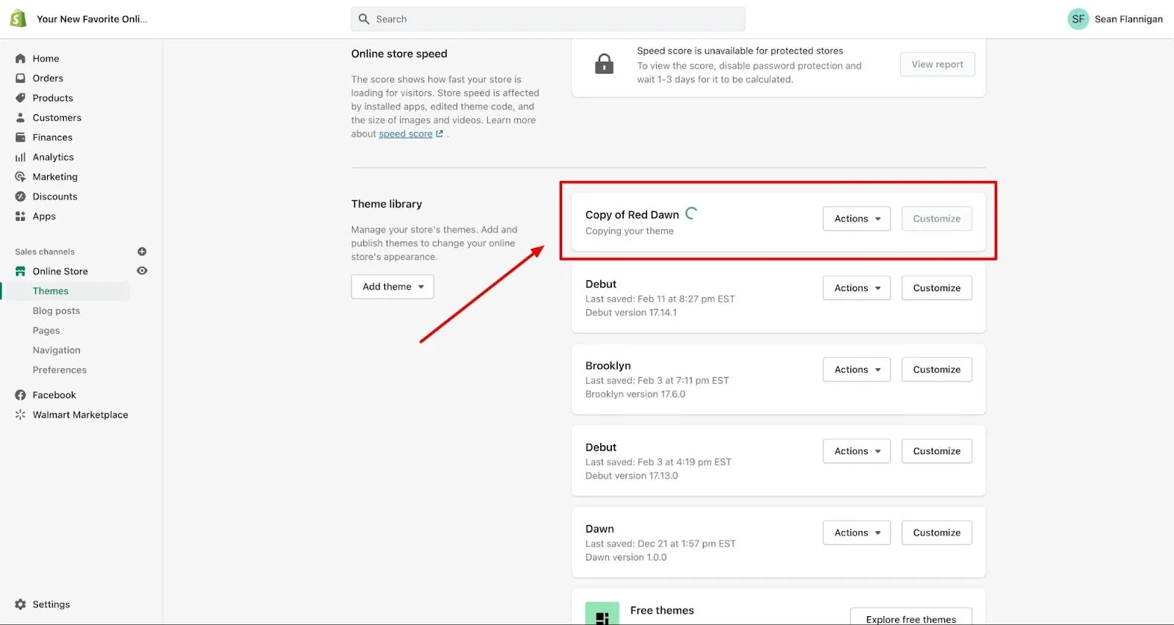The image size is (1174, 625).
Task: Open Actions dropdown for Dawn theme
Action: tap(856, 533)
